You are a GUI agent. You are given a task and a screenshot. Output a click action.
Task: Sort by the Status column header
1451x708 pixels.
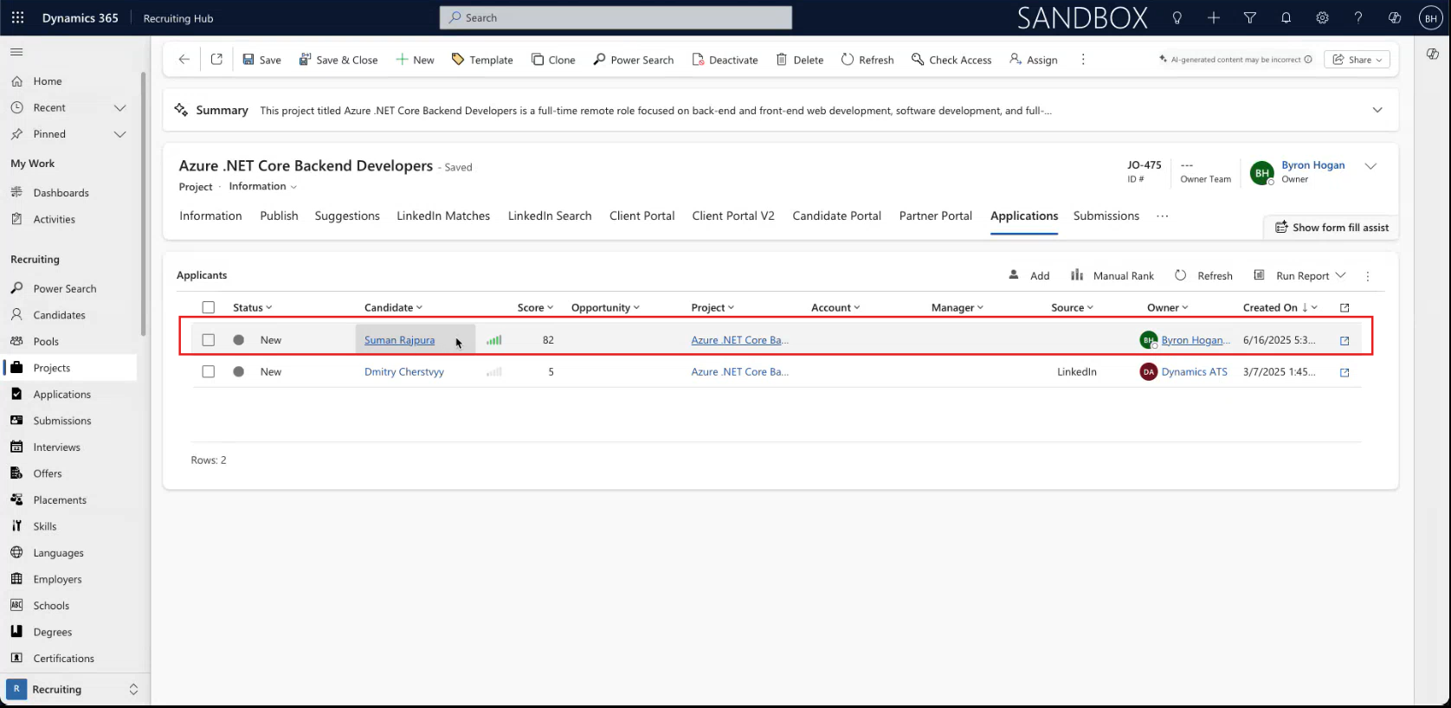click(252, 307)
